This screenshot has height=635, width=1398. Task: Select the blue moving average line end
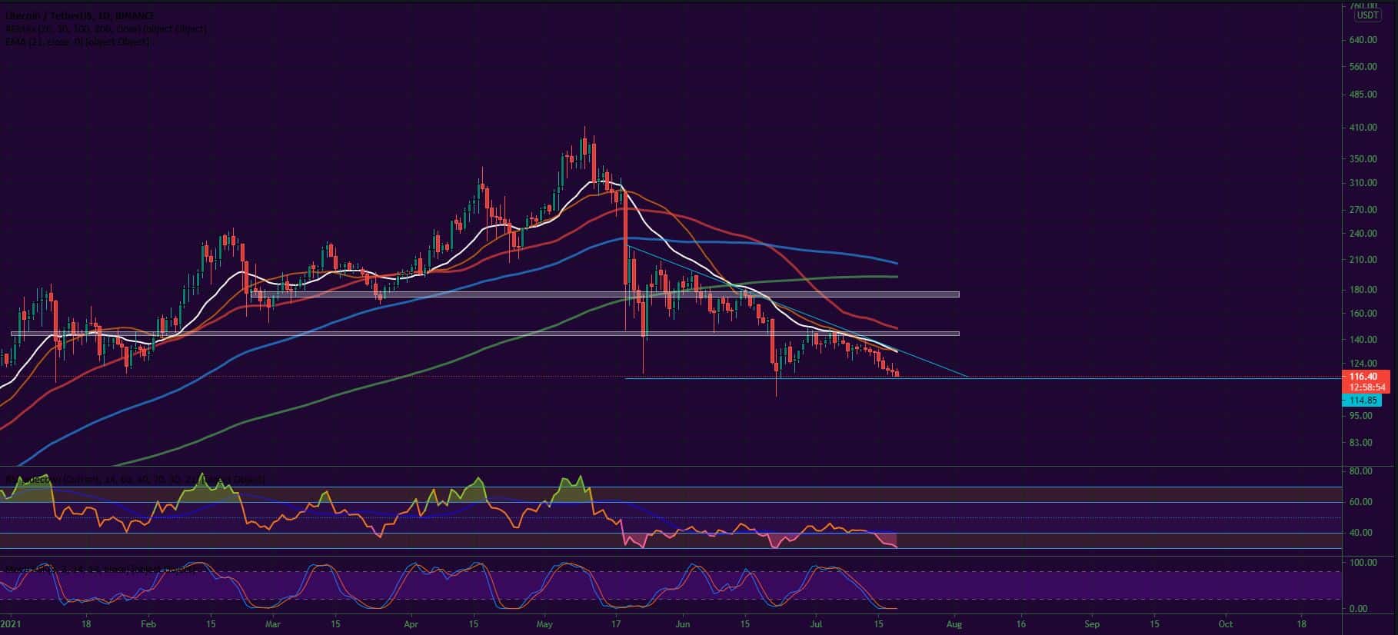click(896, 263)
